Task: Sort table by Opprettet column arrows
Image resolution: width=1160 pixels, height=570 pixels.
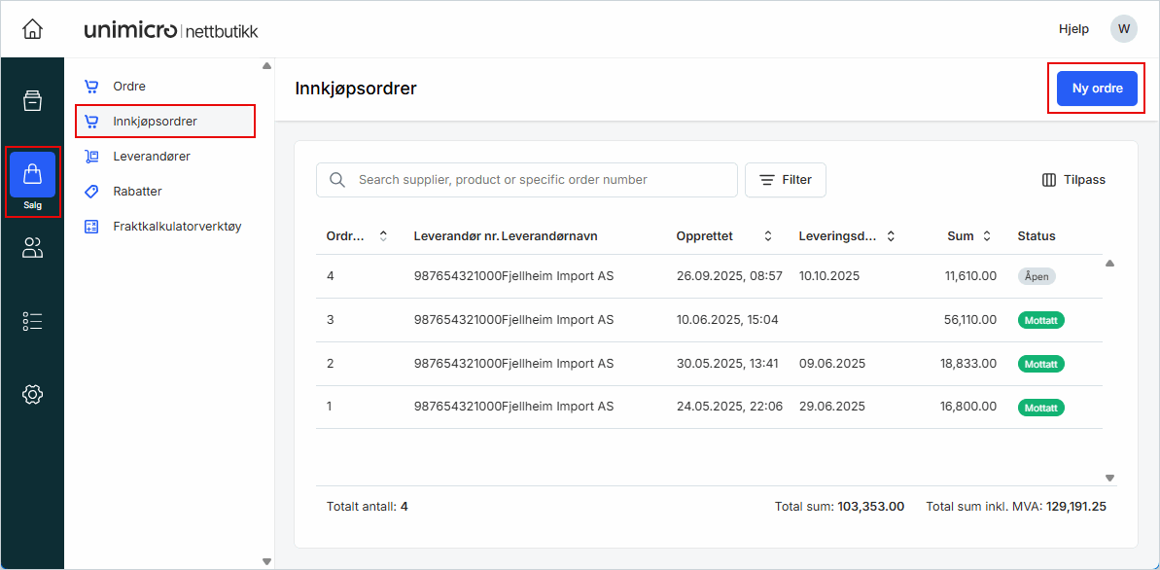Action: [x=768, y=236]
